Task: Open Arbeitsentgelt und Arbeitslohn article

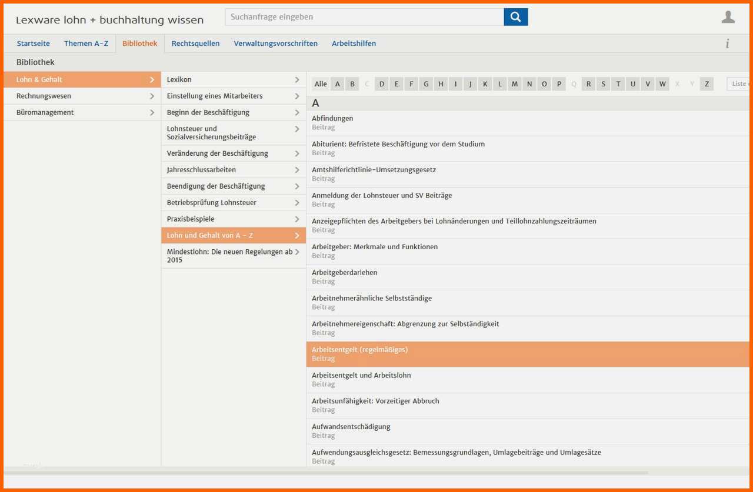Action: [x=528, y=380]
